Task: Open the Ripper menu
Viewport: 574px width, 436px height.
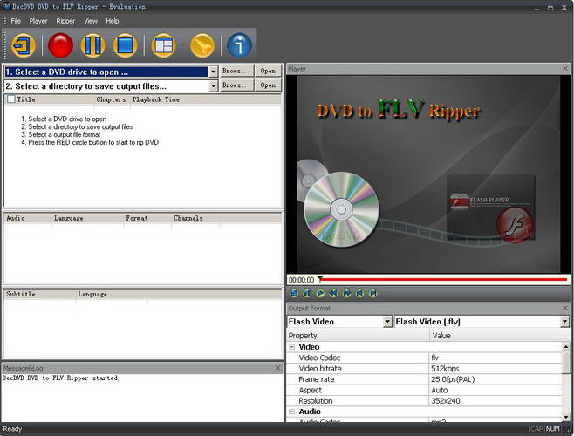Action: (x=65, y=21)
